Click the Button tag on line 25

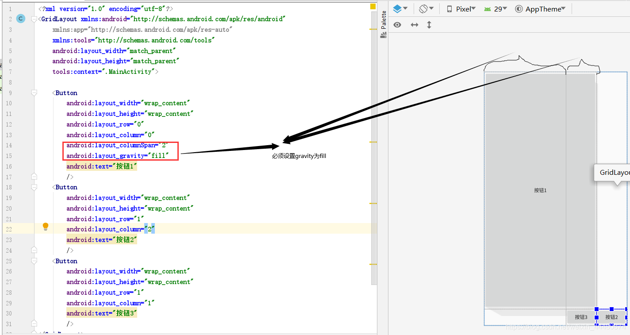(x=65, y=261)
